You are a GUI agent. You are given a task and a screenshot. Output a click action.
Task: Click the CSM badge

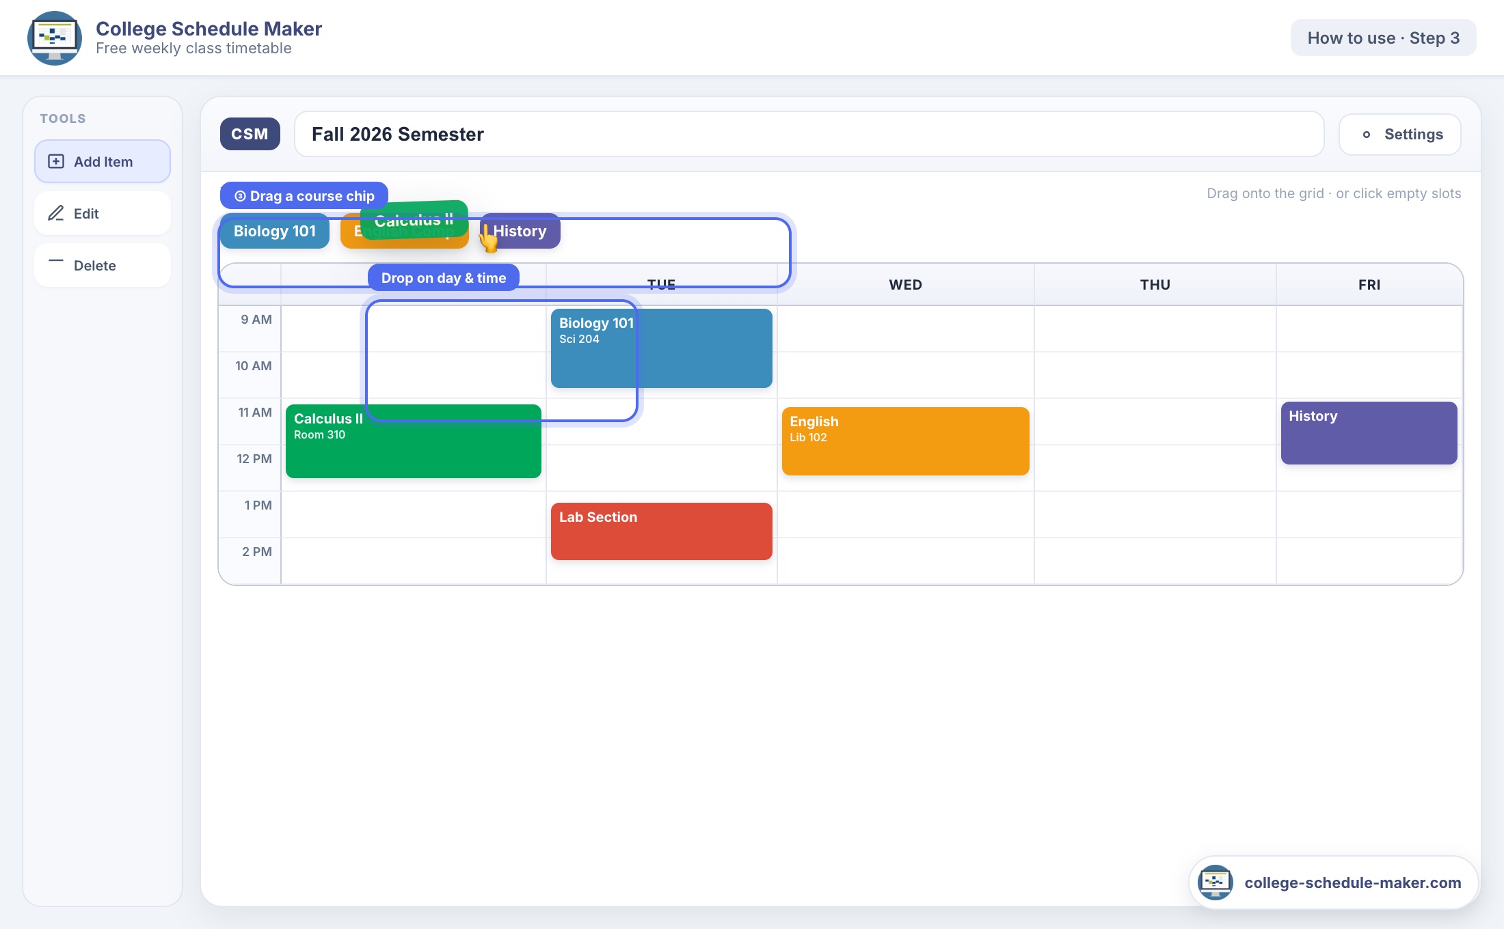[x=250, y=134]
